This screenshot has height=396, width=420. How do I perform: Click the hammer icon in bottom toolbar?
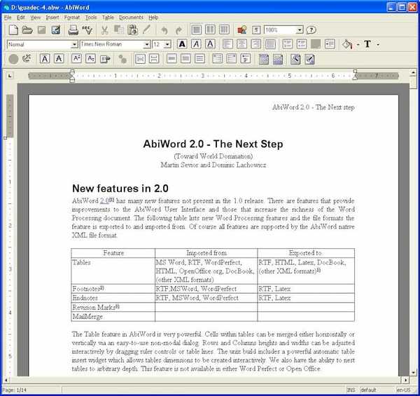(295, 60)
